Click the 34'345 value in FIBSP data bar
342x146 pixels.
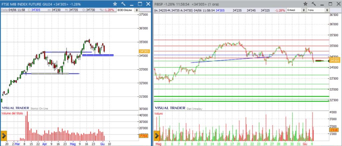click(x=251, y=10)
